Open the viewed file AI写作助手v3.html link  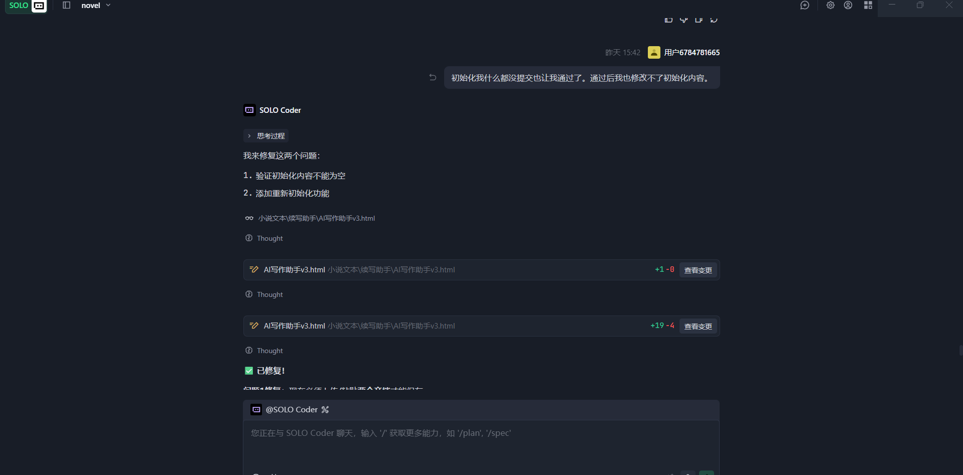pyautogui.click(x=316, y=218)
